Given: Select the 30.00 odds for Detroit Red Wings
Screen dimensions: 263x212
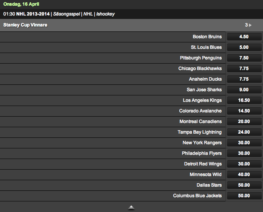Looking at the screenshot, I should (x=244, y=164).
